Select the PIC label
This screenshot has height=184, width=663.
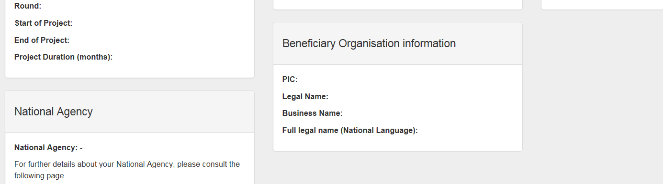290,79
